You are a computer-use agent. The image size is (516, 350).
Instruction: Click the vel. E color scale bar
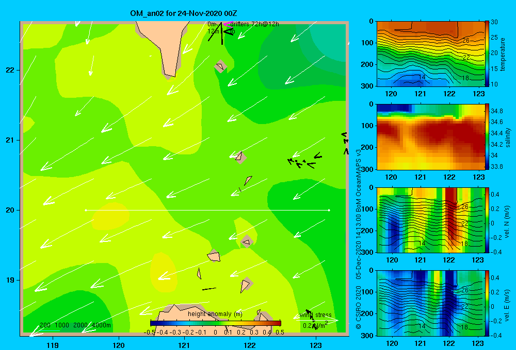487,303
